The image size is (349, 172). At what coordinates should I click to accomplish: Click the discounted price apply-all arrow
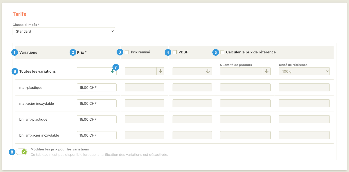(160, 71)
